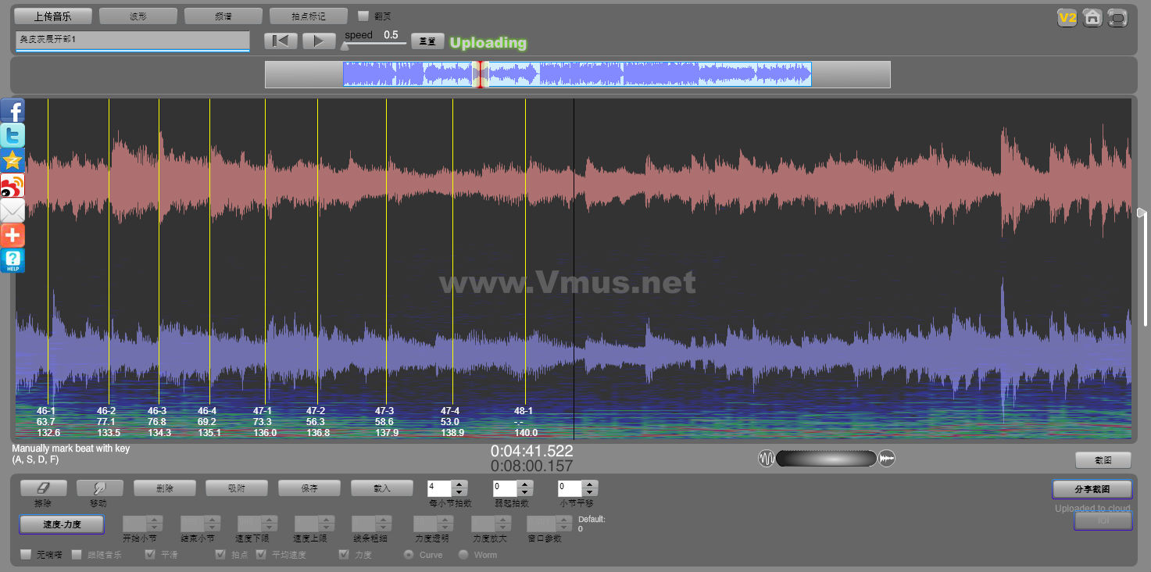Click the orange plus more-sharing icon
This screenshot has width=1151, height=572.
(x=13, y=235)
